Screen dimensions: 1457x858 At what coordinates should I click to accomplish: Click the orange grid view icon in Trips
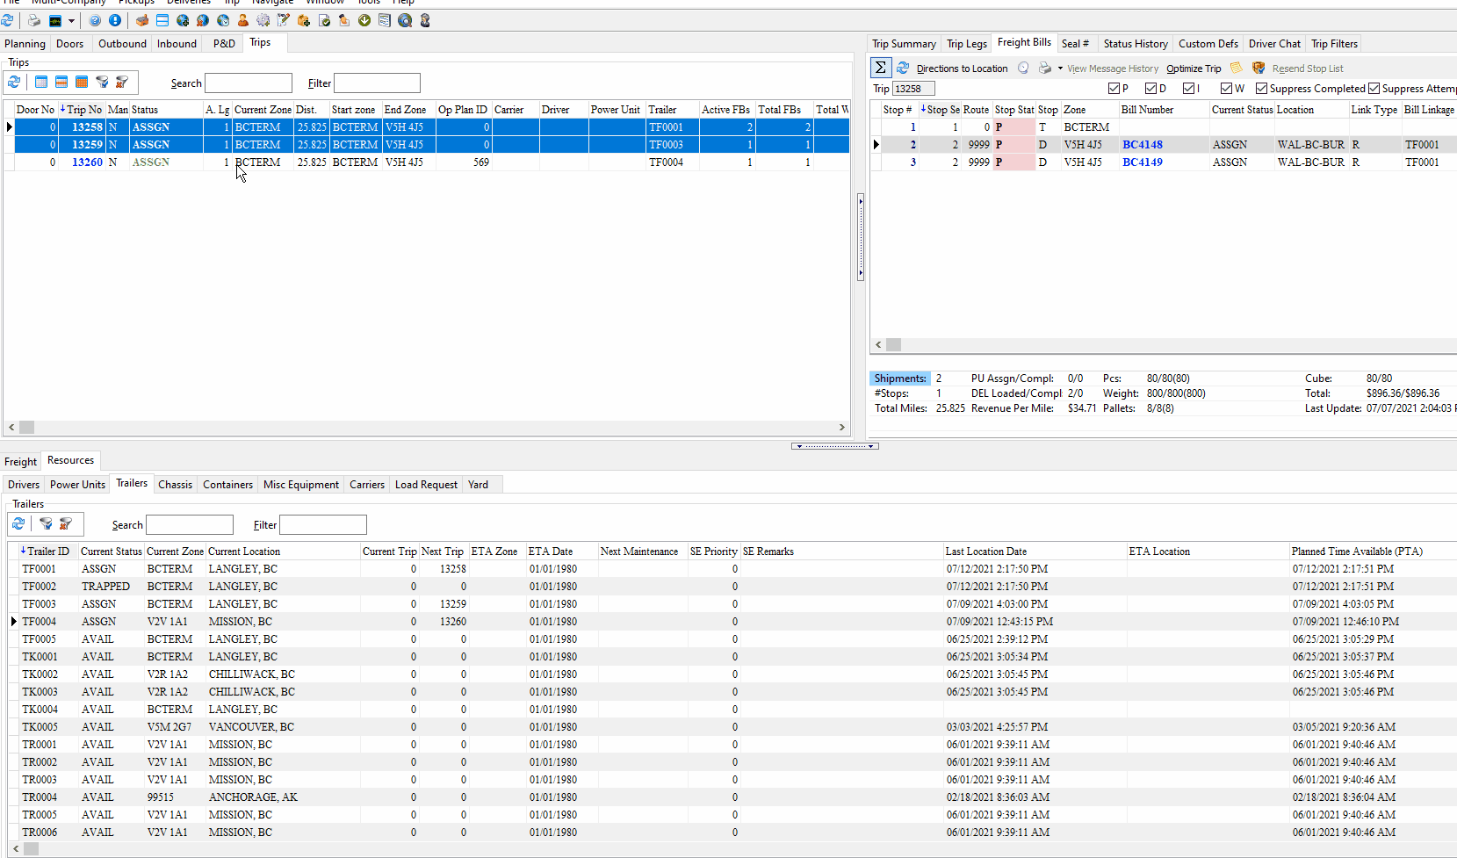tap(82, 82)
